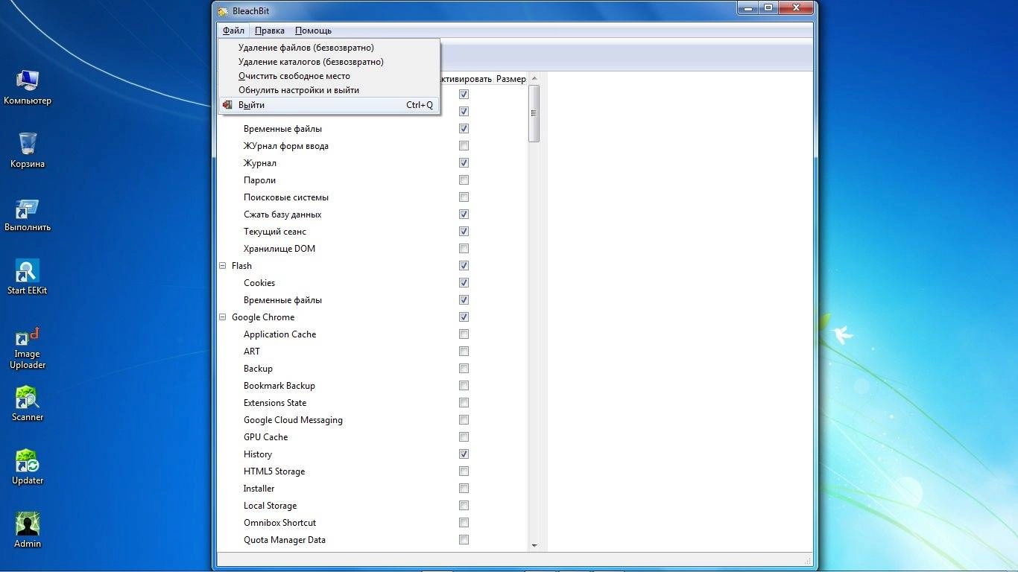Select the Google Chrome row text
This screenshot has height=572, width=1018.
[263, 317]
